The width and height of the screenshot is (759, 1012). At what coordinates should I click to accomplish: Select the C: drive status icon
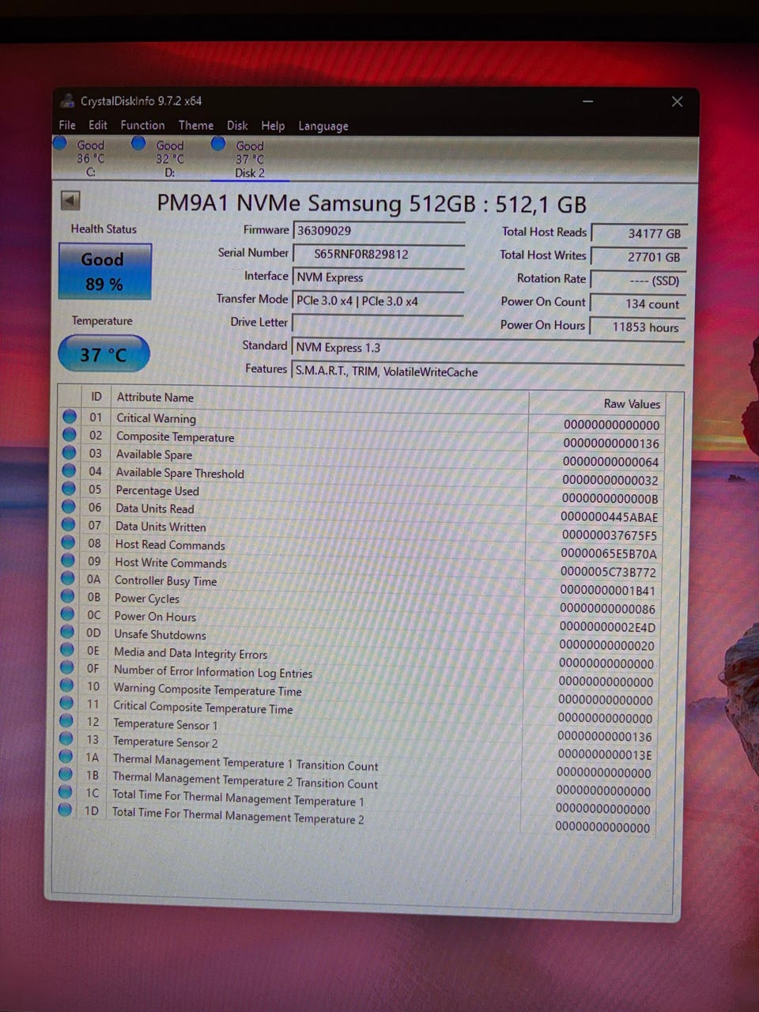(x=60, y=143)
